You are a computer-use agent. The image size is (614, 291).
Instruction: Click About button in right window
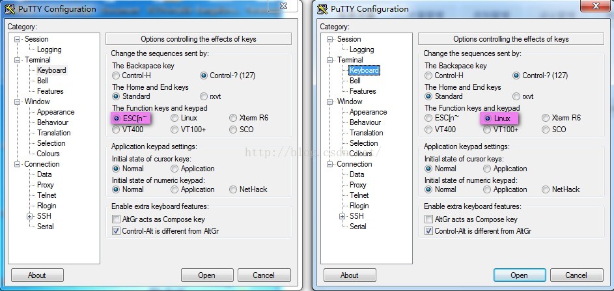[350, 275]
